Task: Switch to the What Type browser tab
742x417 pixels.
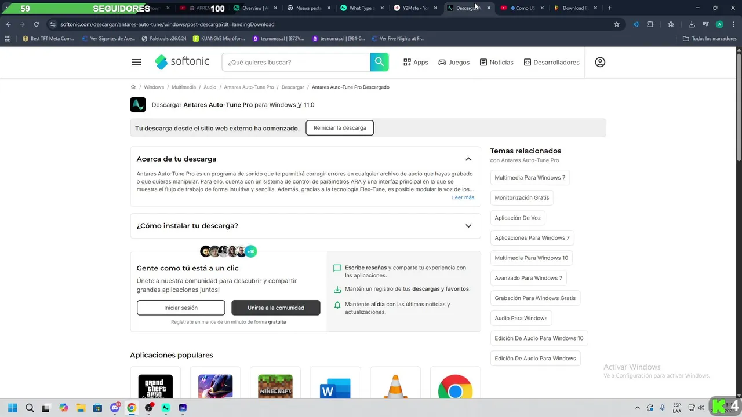Action: [x=362, y=8]
